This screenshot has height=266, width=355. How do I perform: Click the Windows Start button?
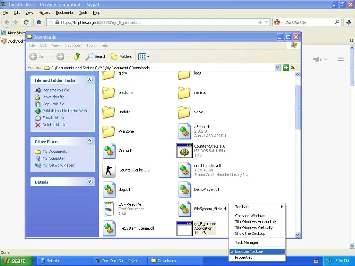pyautogui.click(x=17, y=261)
